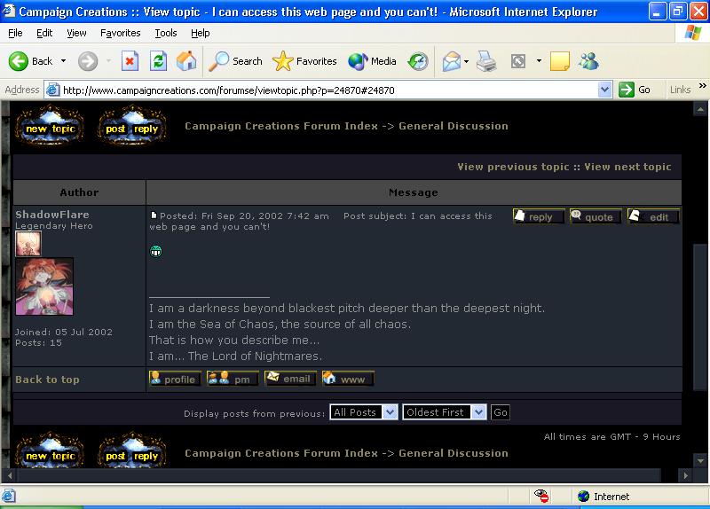Expand the address bar URL dropdown
Viewport: 710px width, 509px height.
[604, 90]
